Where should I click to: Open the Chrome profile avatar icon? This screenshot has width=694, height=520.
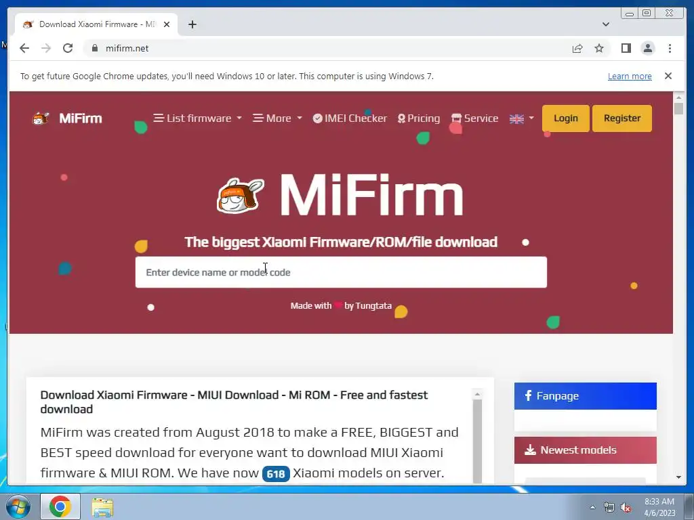point(647,48)
